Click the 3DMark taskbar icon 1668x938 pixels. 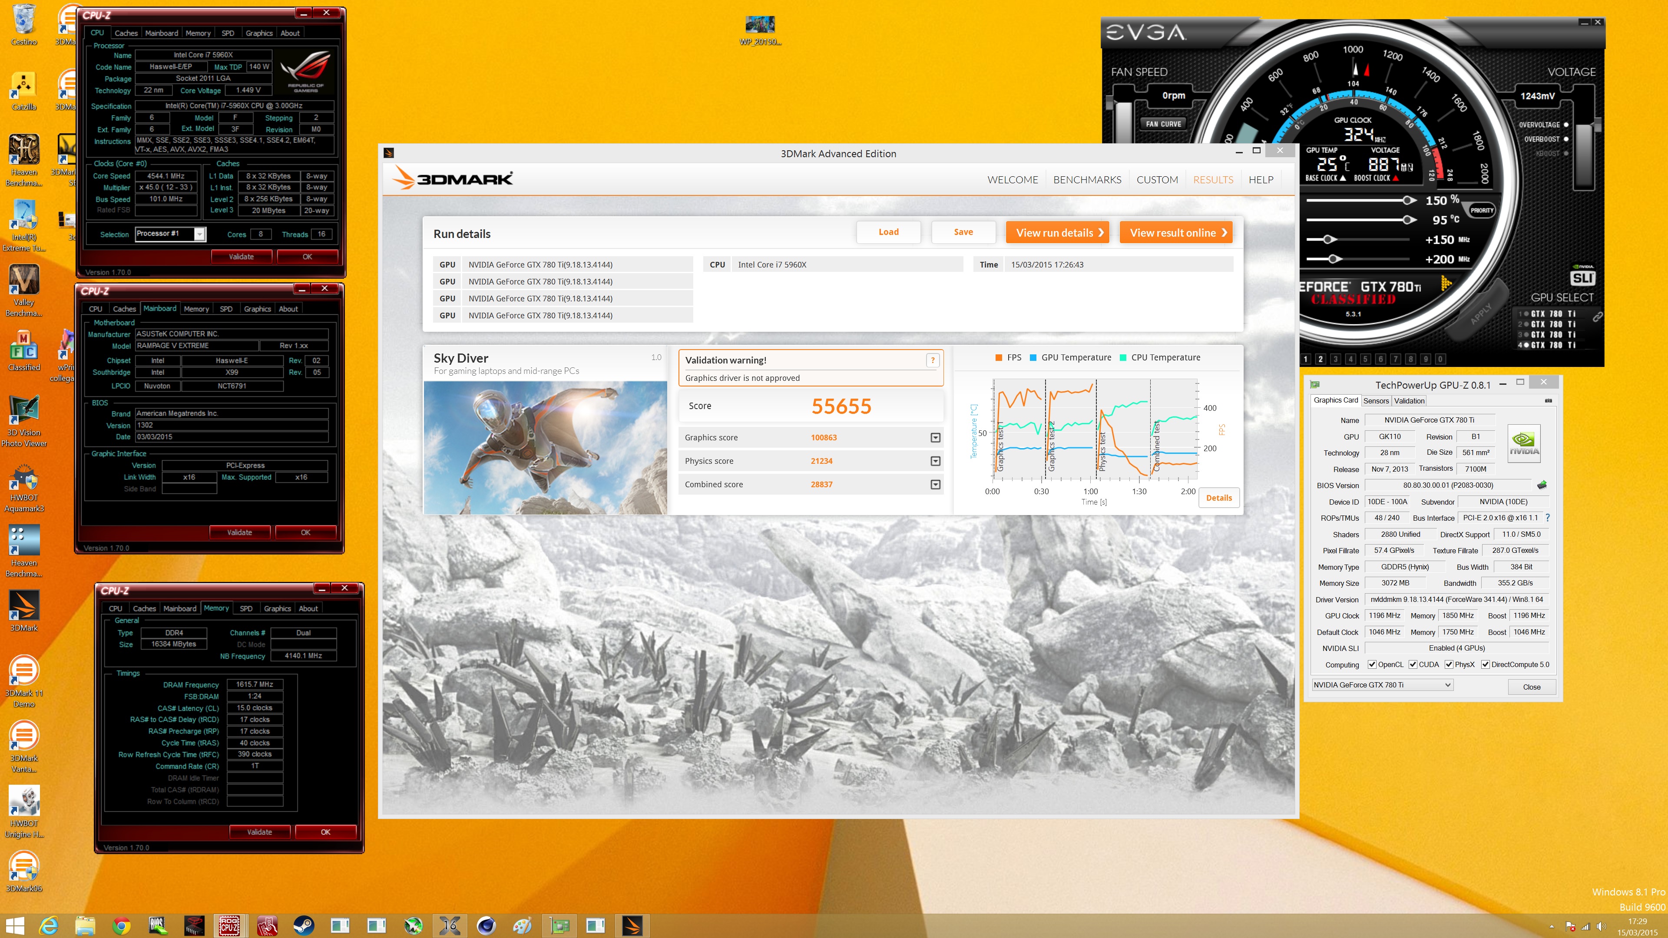pyautogui.click(x=632, y=926)
